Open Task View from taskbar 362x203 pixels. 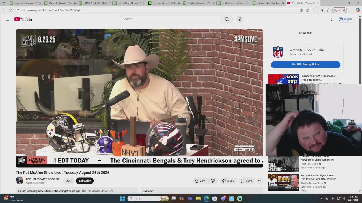[x=173, y=198]
